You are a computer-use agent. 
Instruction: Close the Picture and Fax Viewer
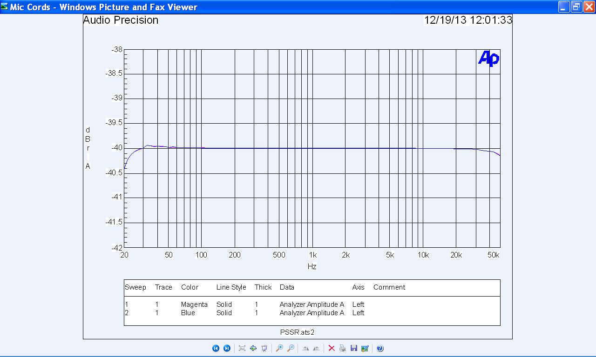click(x=589, y=7)
